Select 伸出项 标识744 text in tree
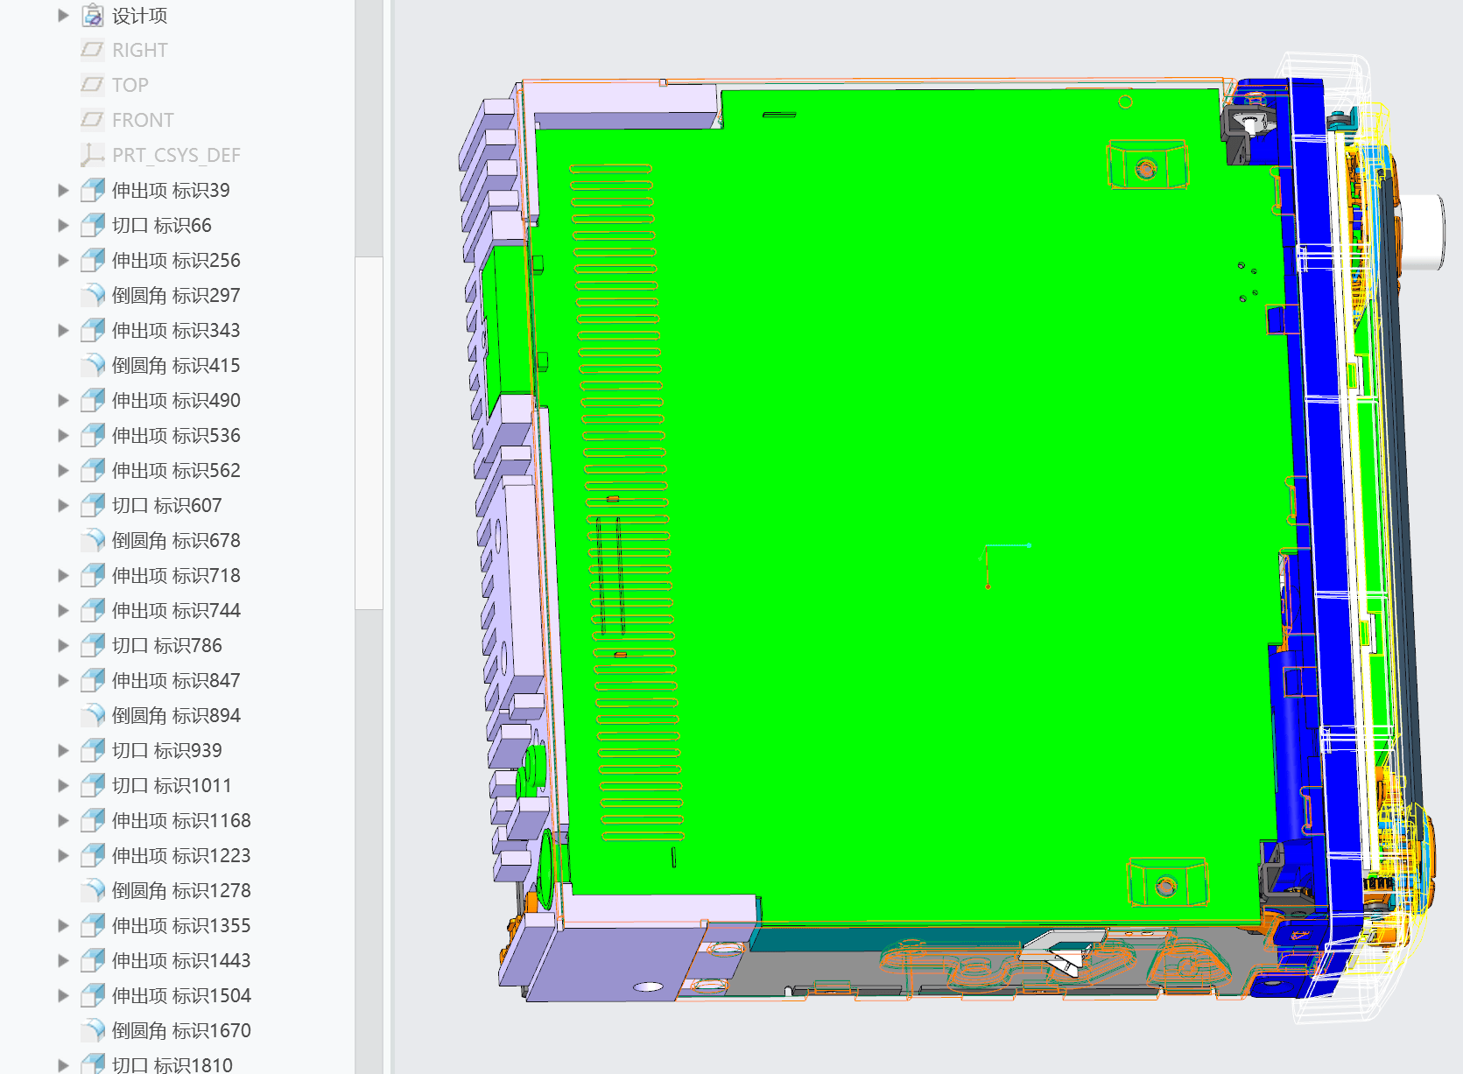Screen dimensions: 1463x1074 click(176, 610)
